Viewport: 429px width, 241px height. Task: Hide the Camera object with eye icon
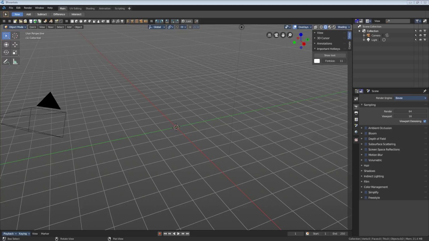coord(420,35)
